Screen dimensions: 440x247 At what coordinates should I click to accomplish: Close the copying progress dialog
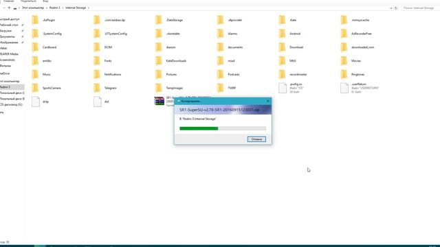(267, 101)
